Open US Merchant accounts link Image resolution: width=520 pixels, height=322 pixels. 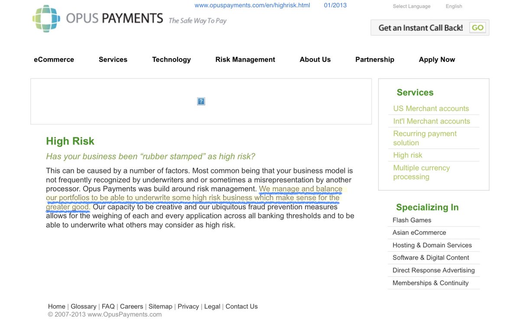click(431, 109)
